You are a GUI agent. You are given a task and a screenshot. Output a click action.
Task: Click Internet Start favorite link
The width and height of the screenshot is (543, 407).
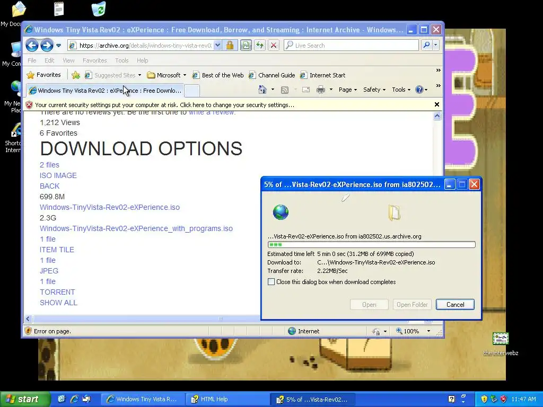(323, 75)
